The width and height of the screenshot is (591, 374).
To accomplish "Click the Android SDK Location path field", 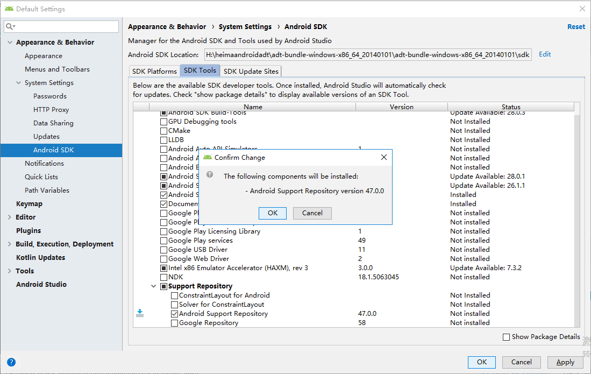I will tap(368, 55).
